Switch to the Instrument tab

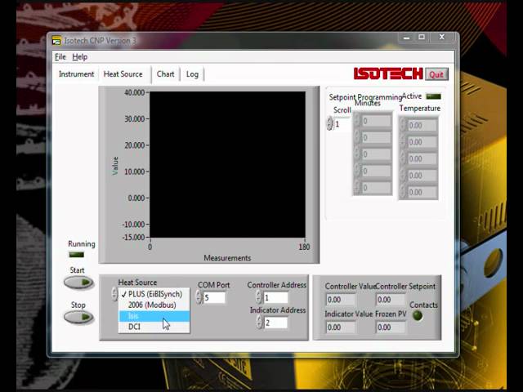[76, 74]
